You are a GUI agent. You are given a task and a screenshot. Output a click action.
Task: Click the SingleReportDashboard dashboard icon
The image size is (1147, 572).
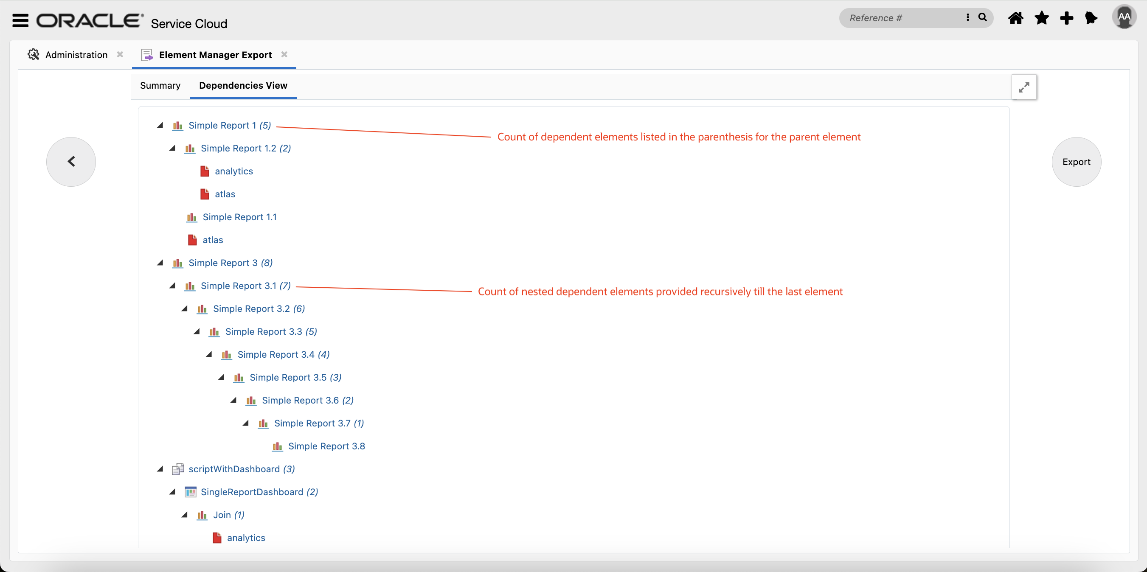click(x=190, y=492)
